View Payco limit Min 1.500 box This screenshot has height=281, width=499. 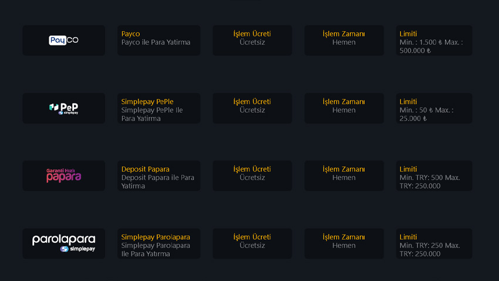[434, 41]
